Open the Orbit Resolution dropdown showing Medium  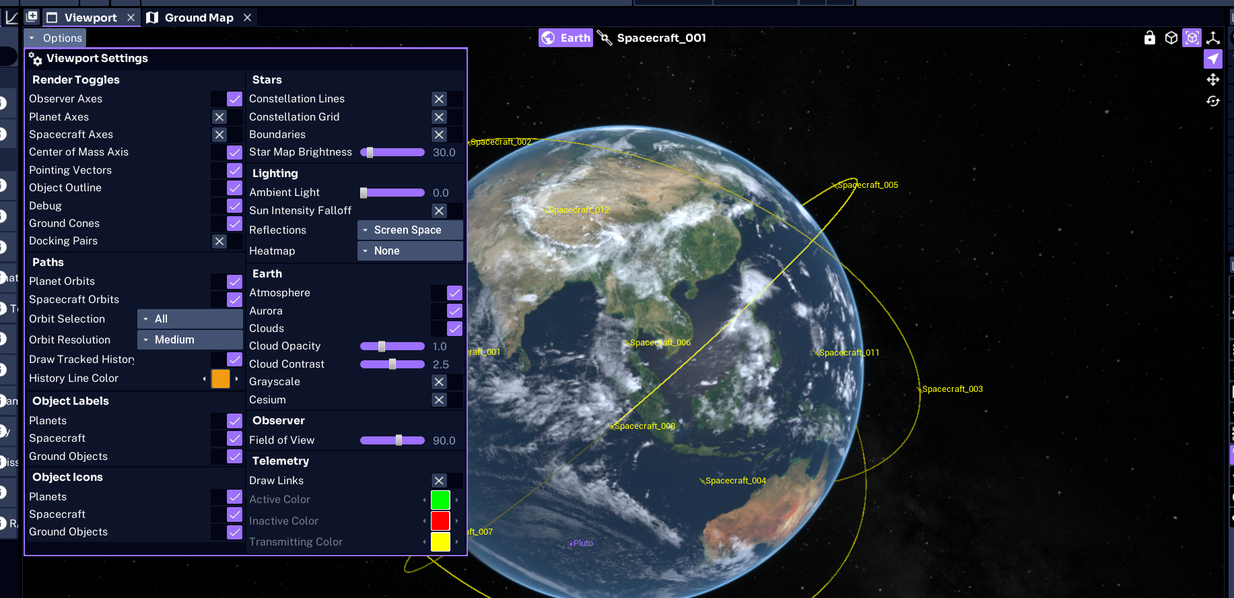191,339
